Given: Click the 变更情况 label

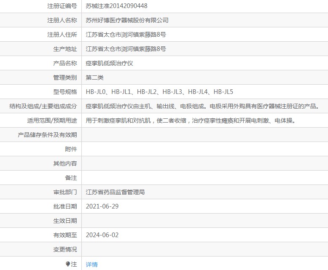Looking at the screenshot, I should pos(65,249).
